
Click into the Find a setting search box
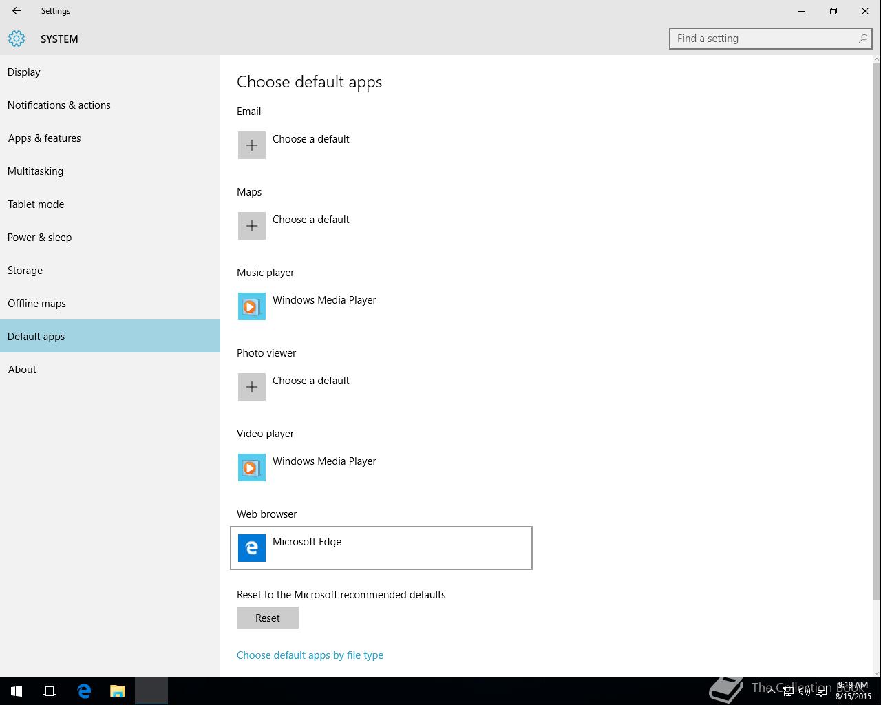[771, 39]
